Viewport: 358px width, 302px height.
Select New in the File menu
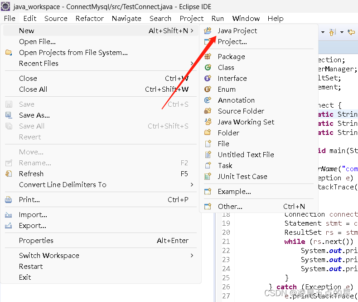coord(100,30)
